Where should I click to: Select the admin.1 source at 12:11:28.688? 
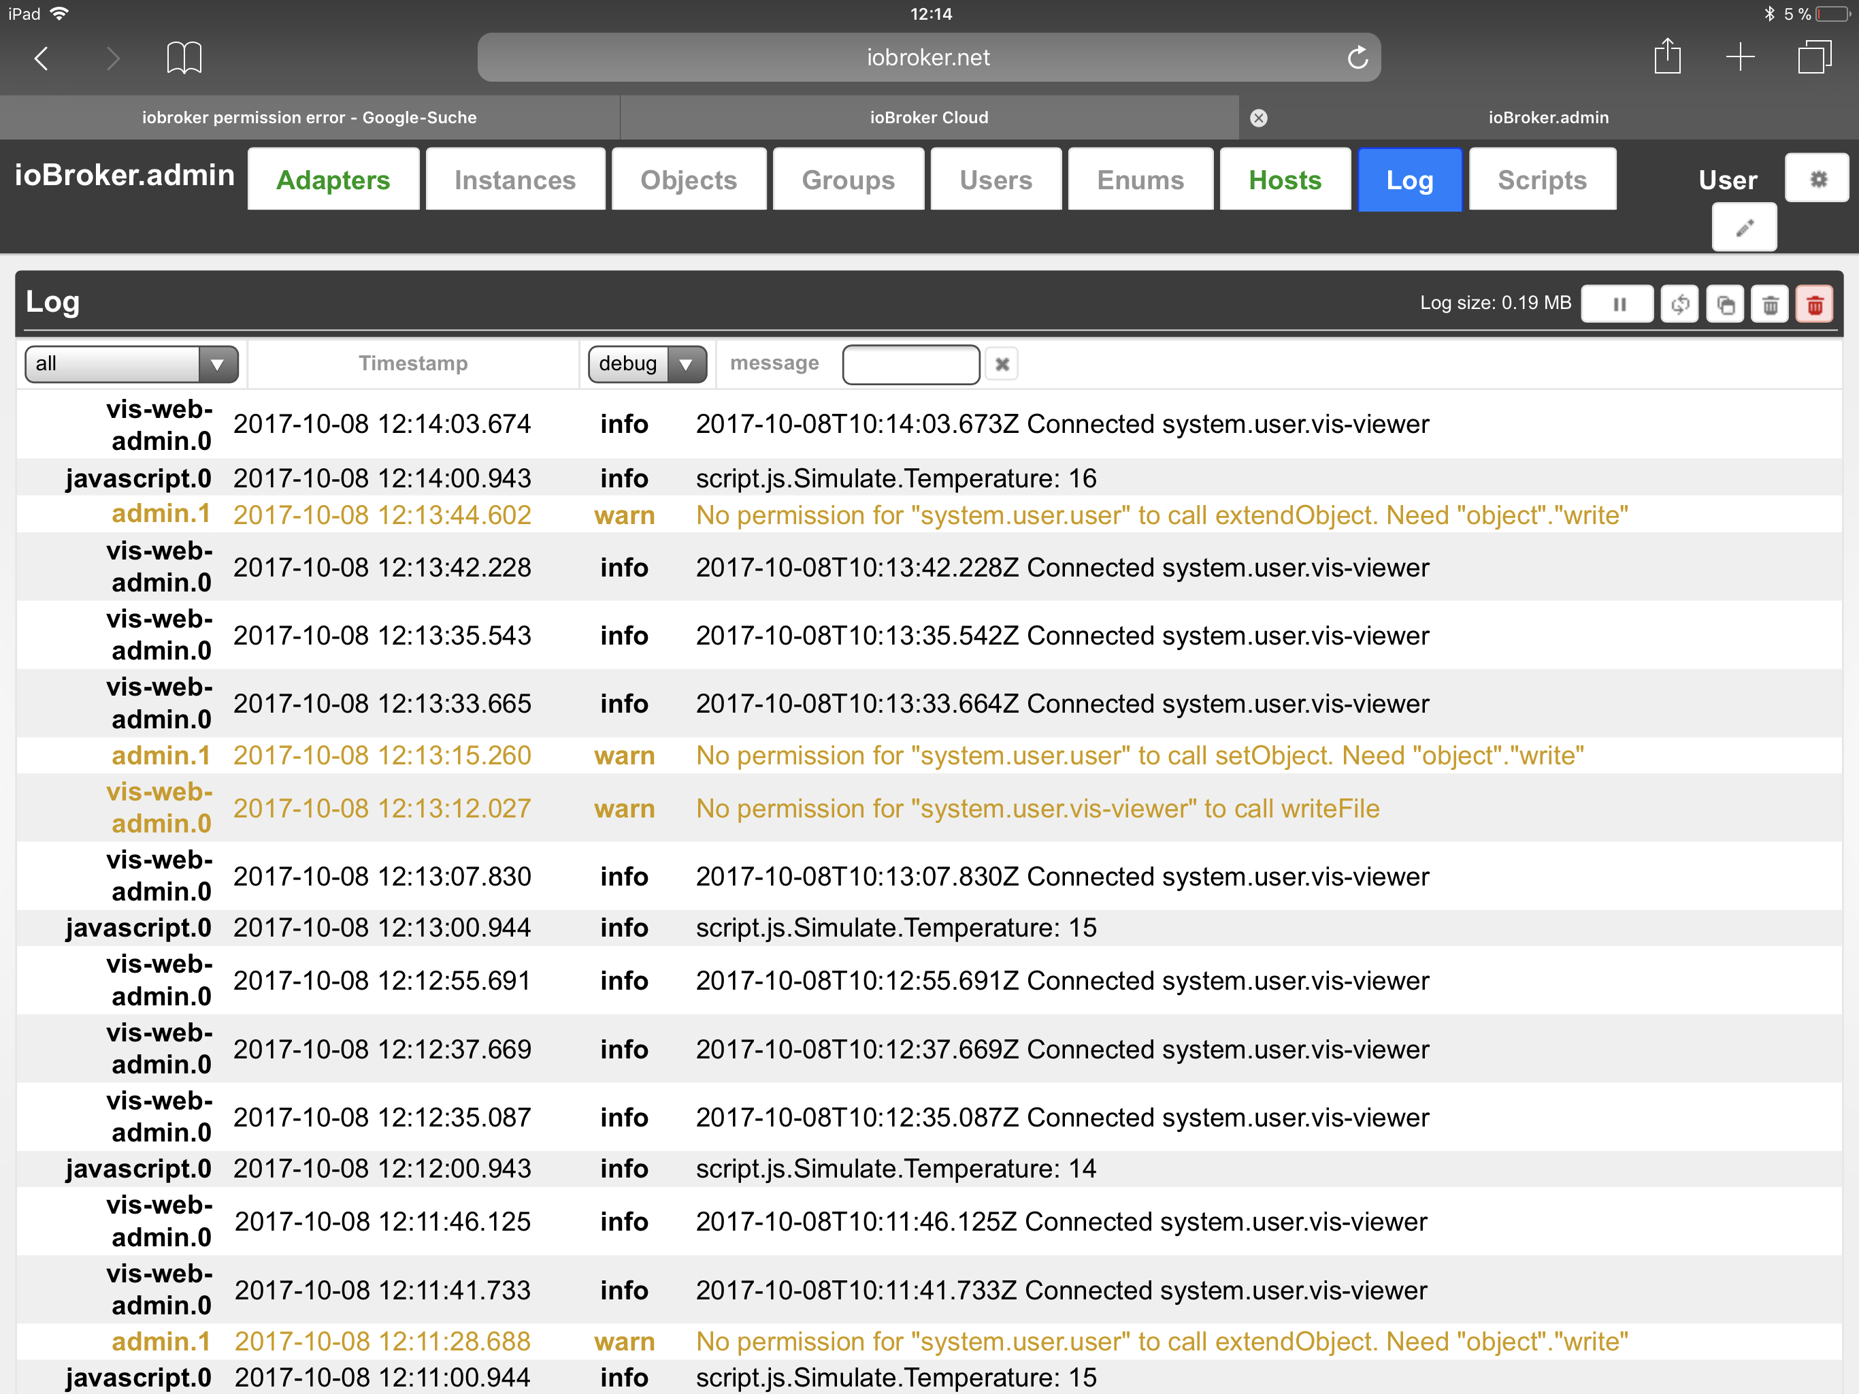(161, 1341)
